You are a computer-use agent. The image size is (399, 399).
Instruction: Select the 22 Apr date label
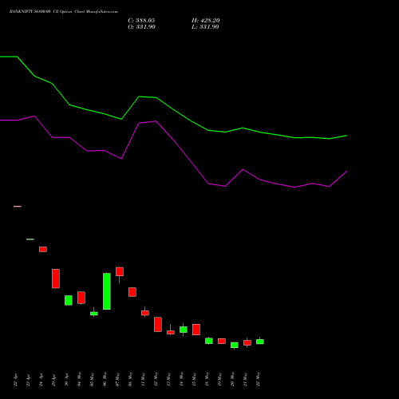[15, 380]
